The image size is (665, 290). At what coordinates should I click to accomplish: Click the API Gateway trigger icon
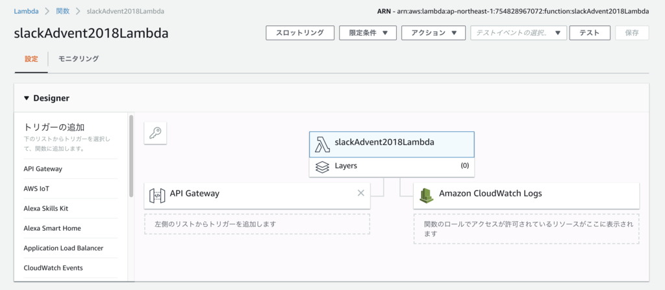tap(157, 196)
